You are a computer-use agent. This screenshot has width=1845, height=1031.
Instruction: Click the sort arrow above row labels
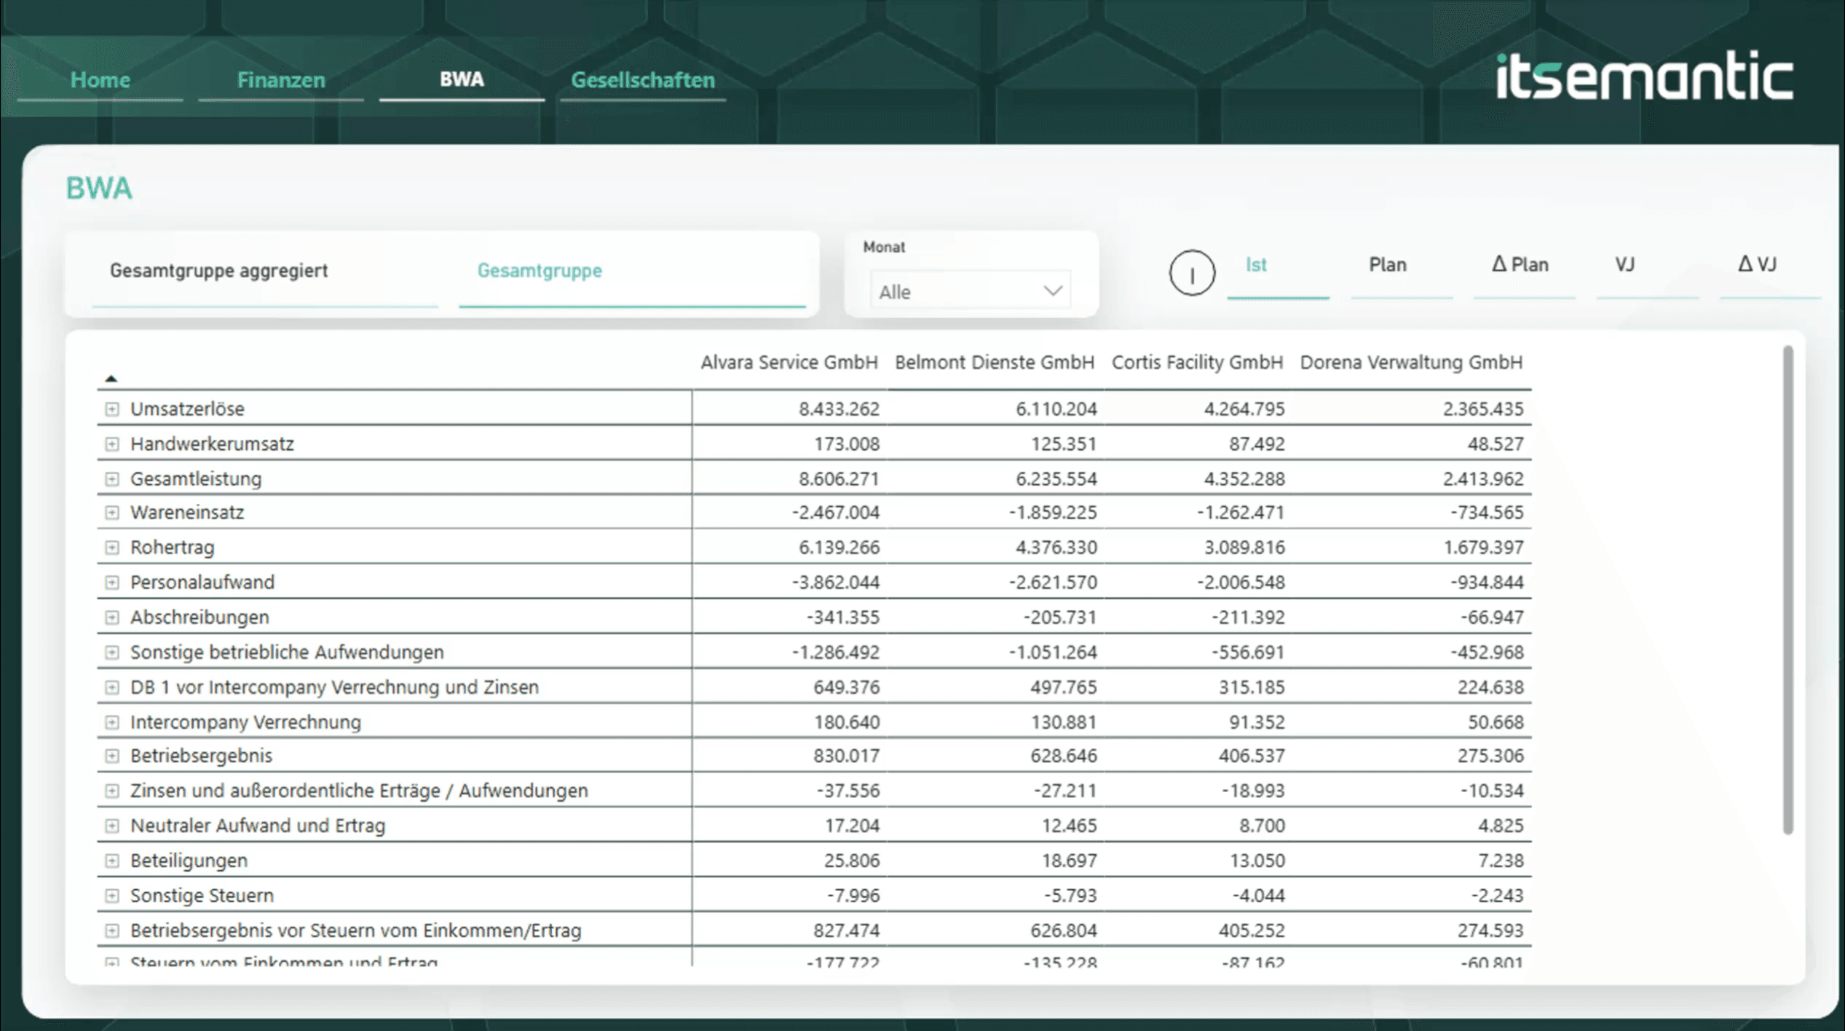pyautogui.click(x=111, y=379)
